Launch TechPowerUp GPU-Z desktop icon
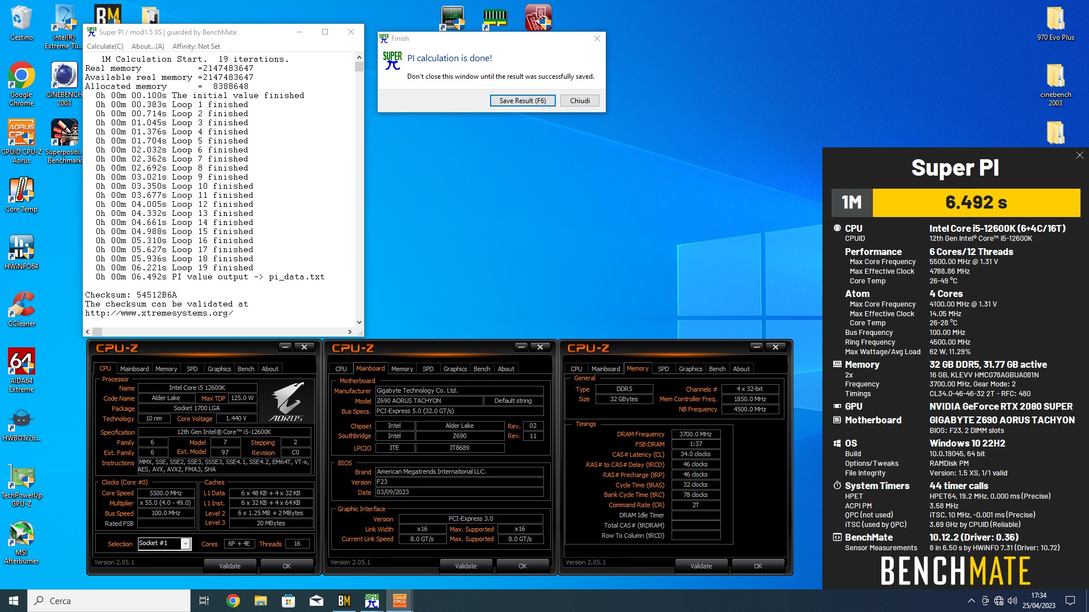The image size is (1089, 612). (22, 485)
